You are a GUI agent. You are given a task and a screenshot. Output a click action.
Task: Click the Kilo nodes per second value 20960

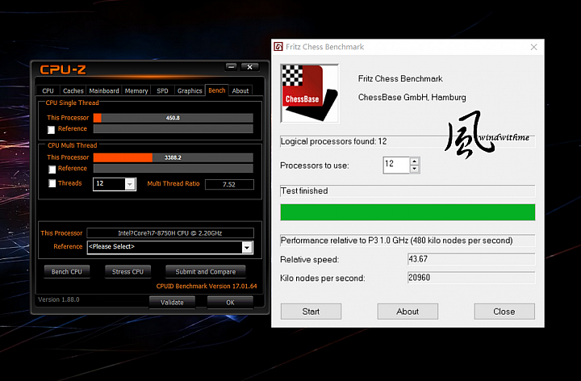click(x=471, y=278)
